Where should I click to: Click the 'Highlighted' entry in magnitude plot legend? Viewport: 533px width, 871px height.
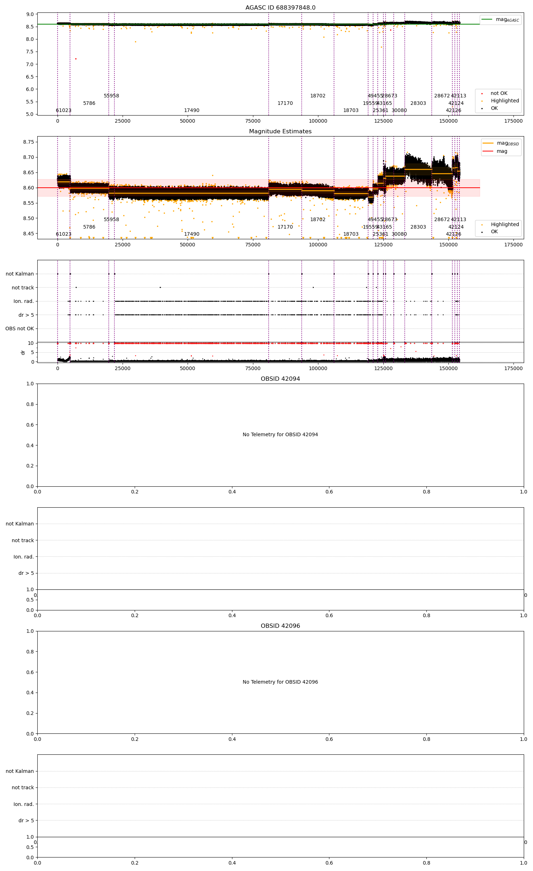(505, 225)
